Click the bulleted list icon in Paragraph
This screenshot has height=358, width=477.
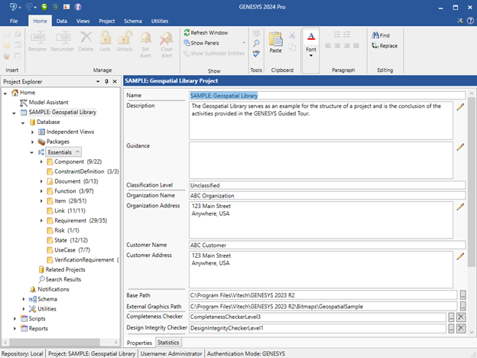[337, 34]
